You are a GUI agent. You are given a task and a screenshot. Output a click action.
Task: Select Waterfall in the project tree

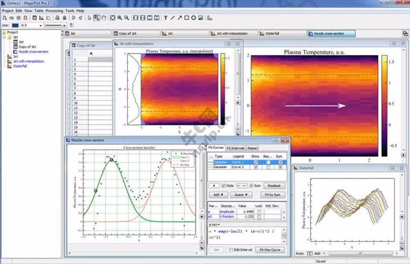pyautogui.click(x=20, y=66)
